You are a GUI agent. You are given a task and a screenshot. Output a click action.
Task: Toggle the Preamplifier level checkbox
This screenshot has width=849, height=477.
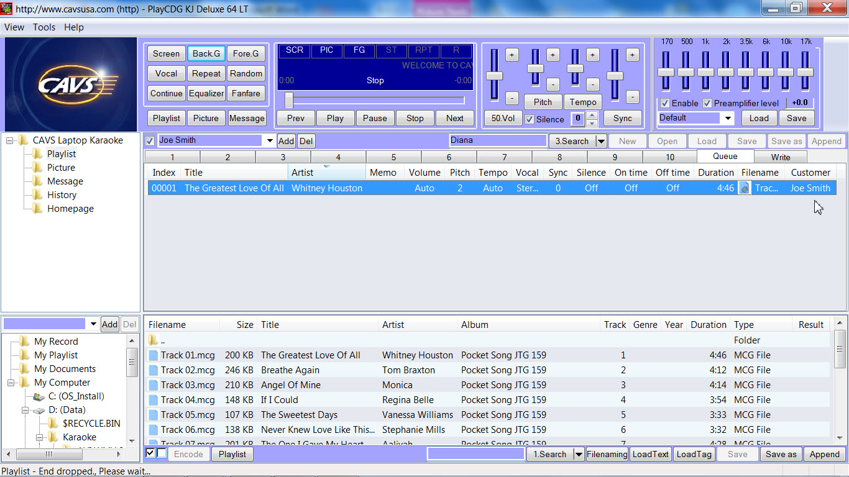tap(707, 103)
